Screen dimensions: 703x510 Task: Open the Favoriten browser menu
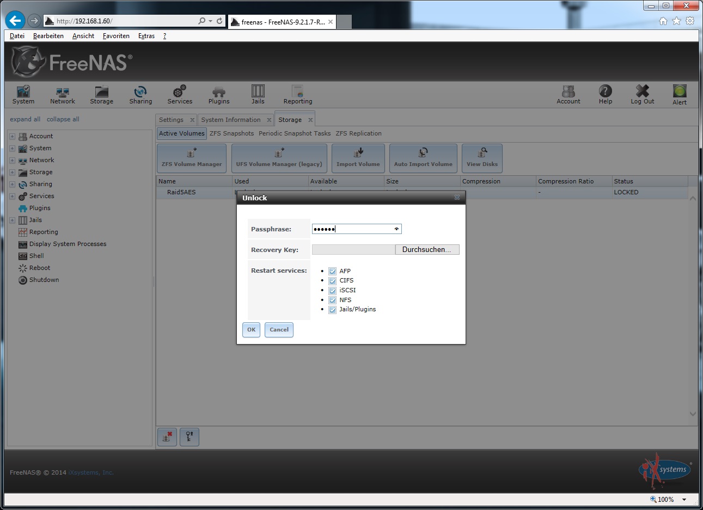pyautogui.click(x=116, y=36)
